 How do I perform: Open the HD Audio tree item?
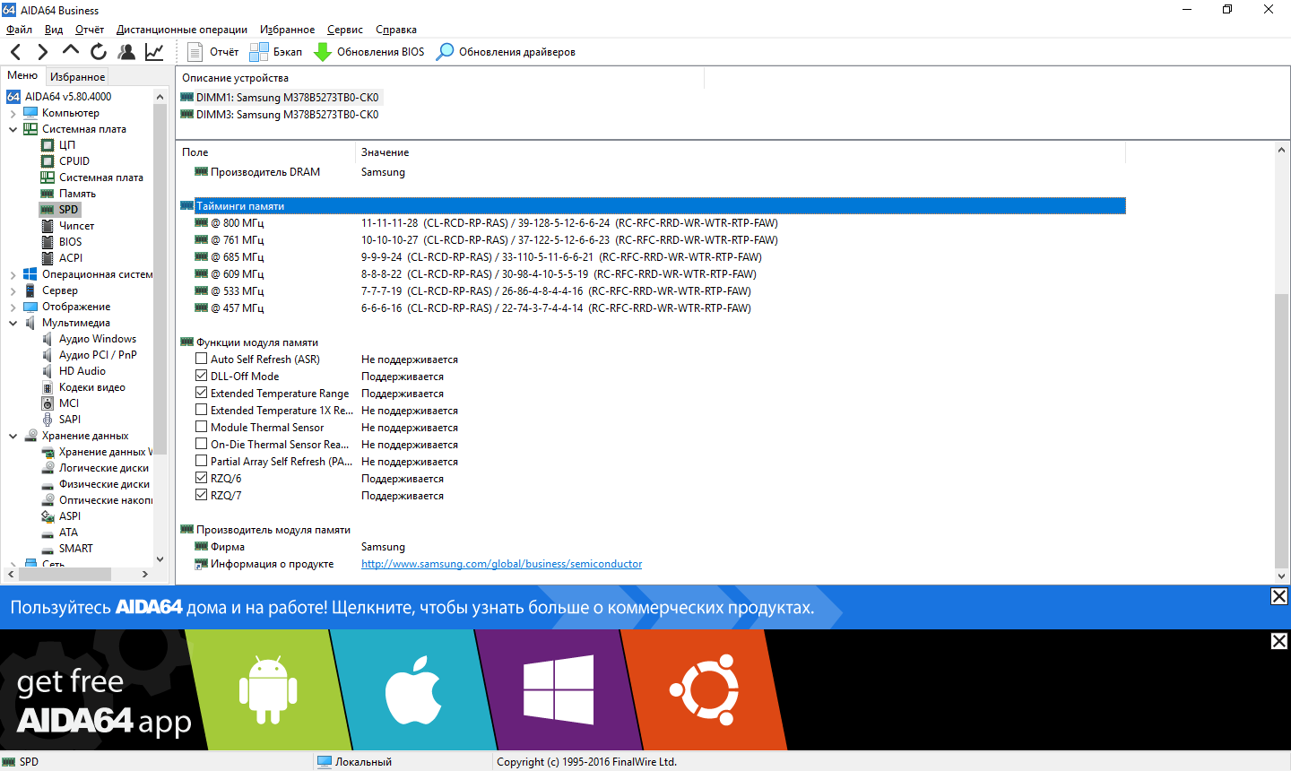point(82,371)
